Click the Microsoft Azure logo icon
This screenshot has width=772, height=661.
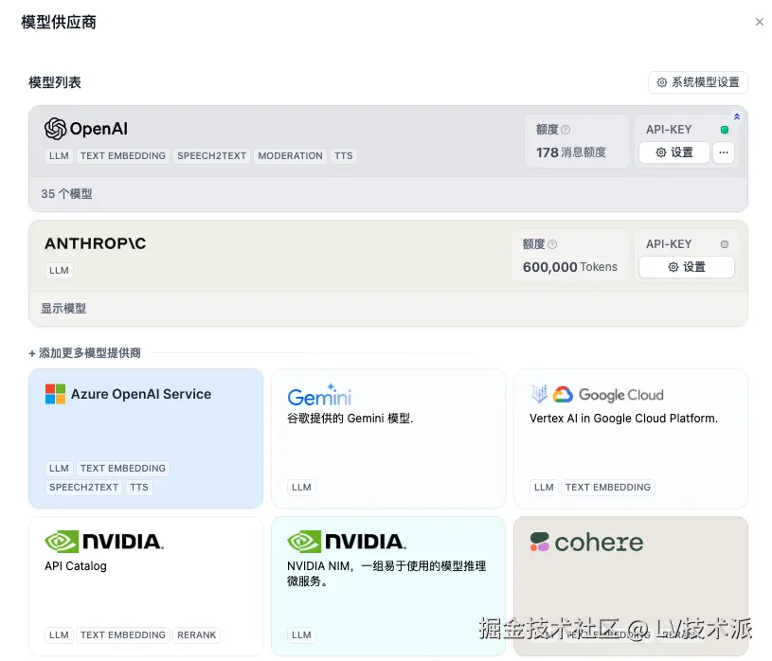[55, 394]
